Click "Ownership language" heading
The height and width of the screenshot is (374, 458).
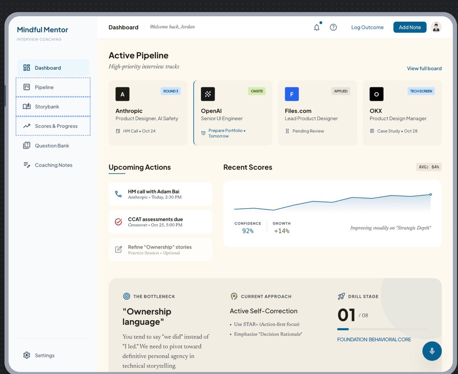click(x=147, y=316)
